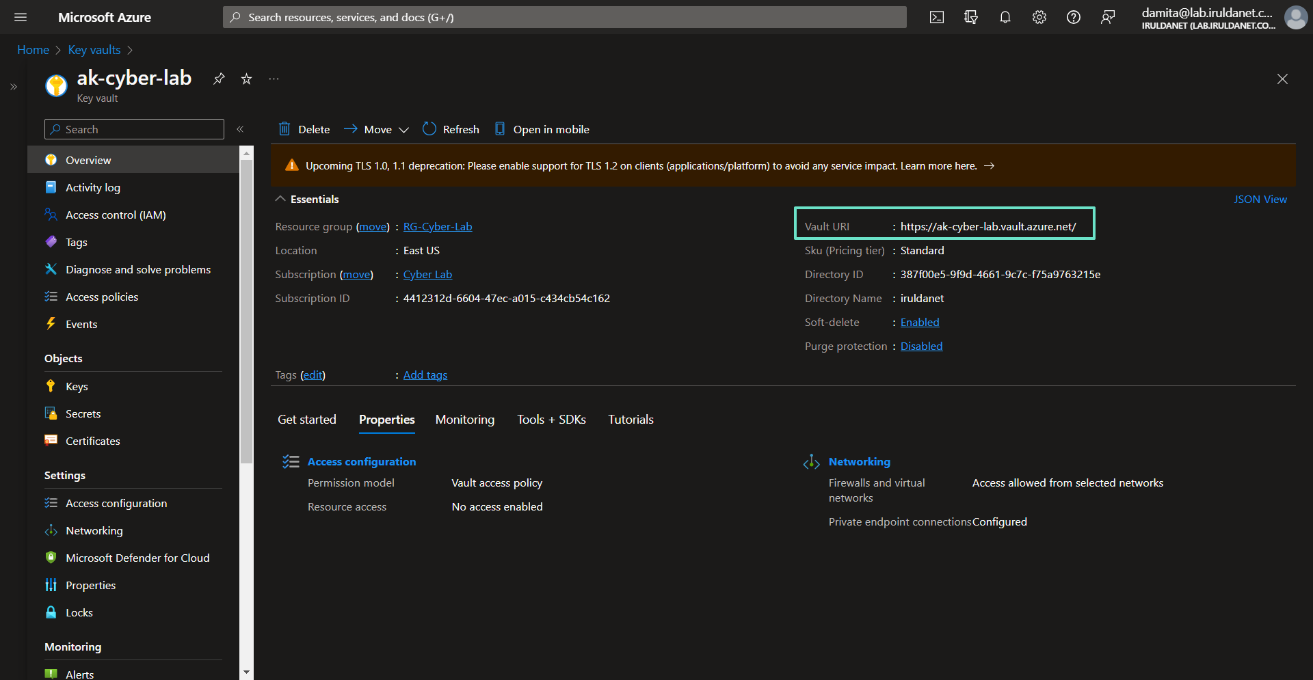The image size is (1313, 680).
Task: Select the Properties tab
Action: (387, 420)
